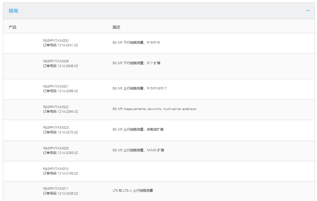Open product R&S®PVT-KM323
Viewport: 317px width, 201px height.
click(x=56, y=128)
